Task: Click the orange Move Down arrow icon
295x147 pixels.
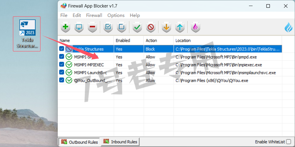Action: (x=166, y=27)
